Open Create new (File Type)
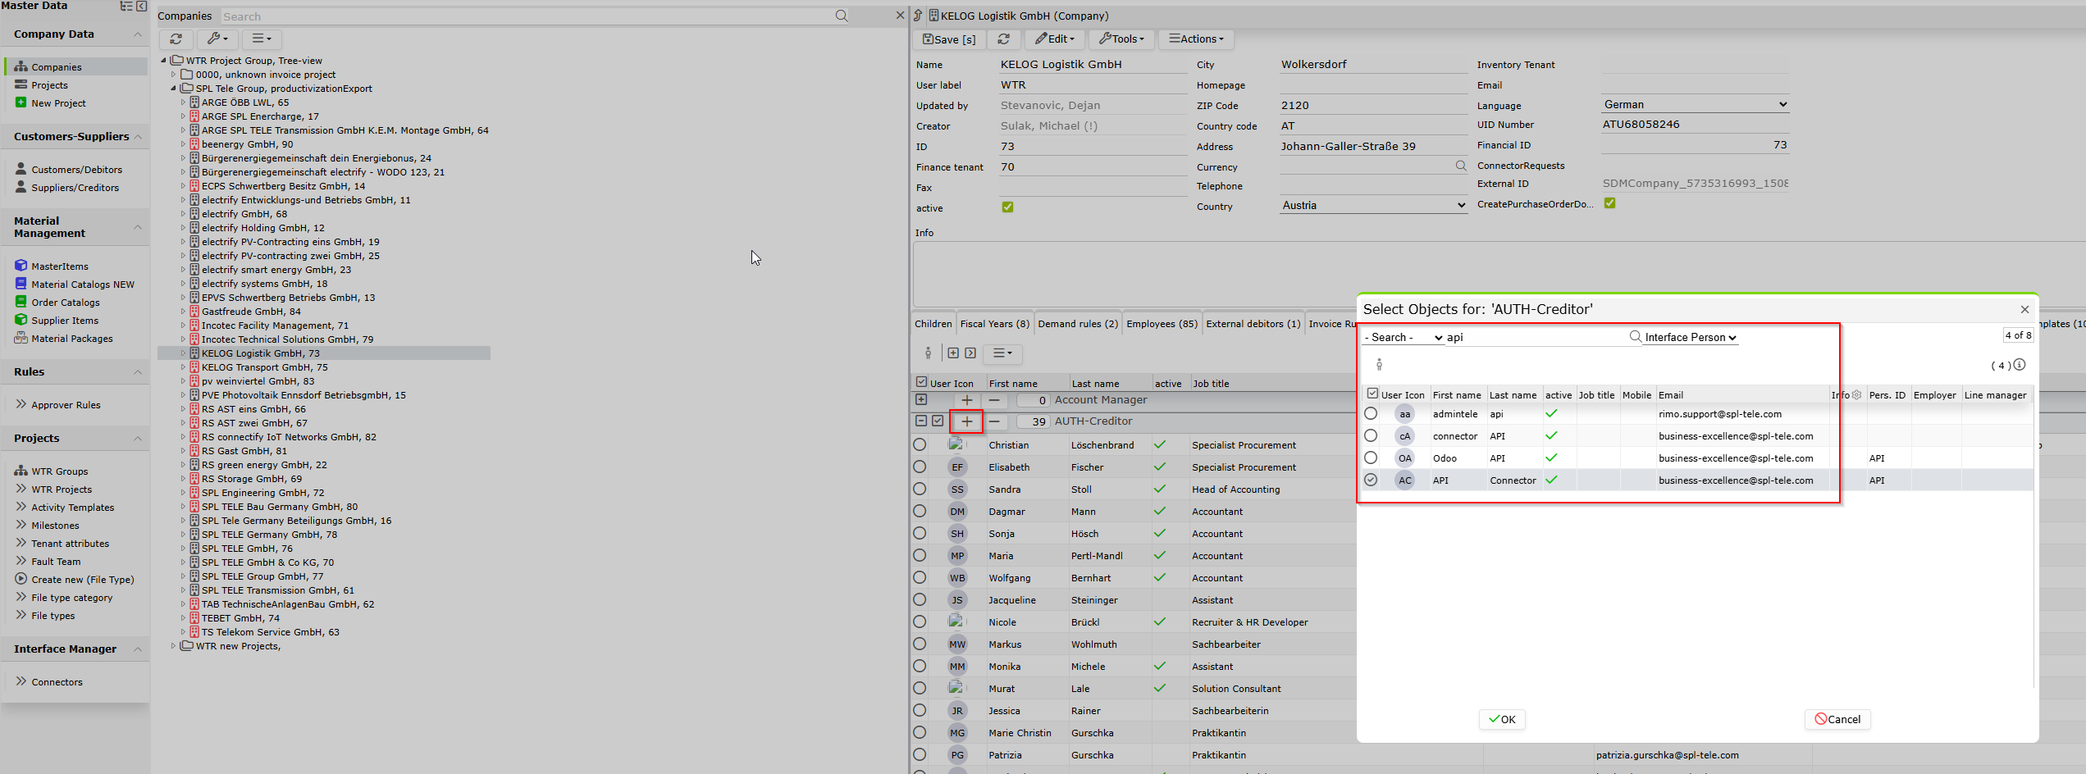Image resolution: width=2086 pixels, height=774 pixels. [82, 580]
